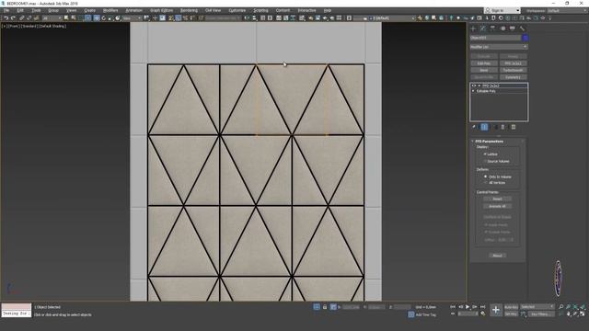589x331 pixels.
Task: Click the Configure Modifier Sets icon
Action: click(514, 127)
